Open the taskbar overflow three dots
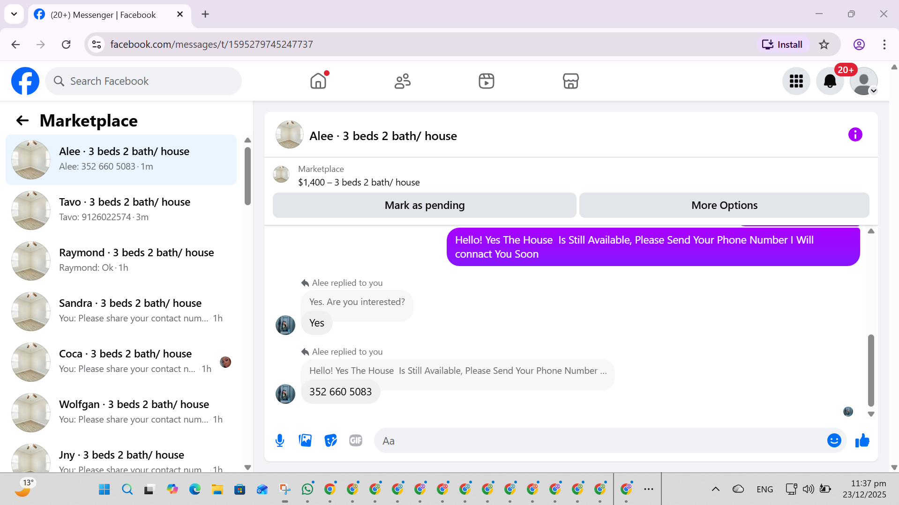This screenshot has height=505, width=899. [x=649, y=490]
